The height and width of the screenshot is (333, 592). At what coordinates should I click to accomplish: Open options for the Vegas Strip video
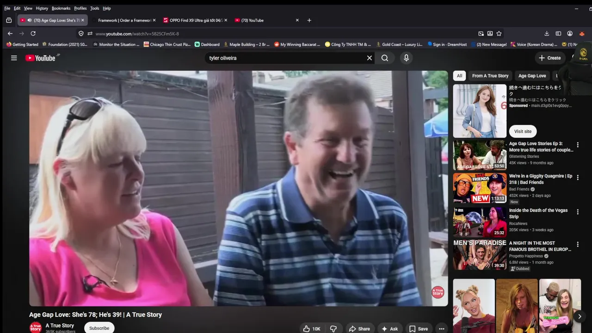[577, 212]
